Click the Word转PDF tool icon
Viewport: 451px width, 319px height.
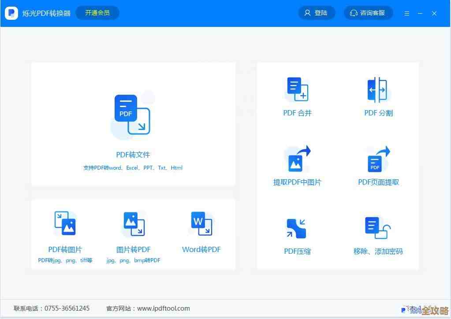coord(201,223)
